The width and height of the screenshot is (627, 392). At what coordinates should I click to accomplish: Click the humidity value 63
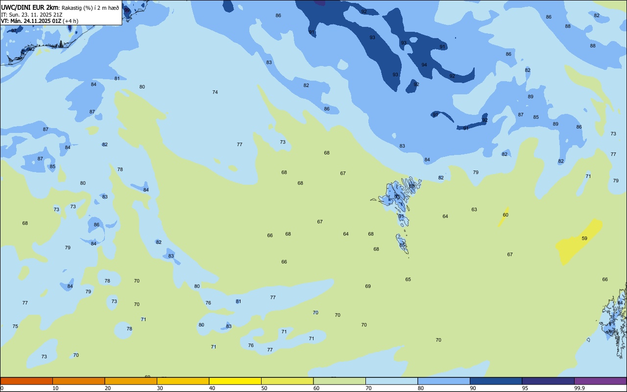point(474,210)
